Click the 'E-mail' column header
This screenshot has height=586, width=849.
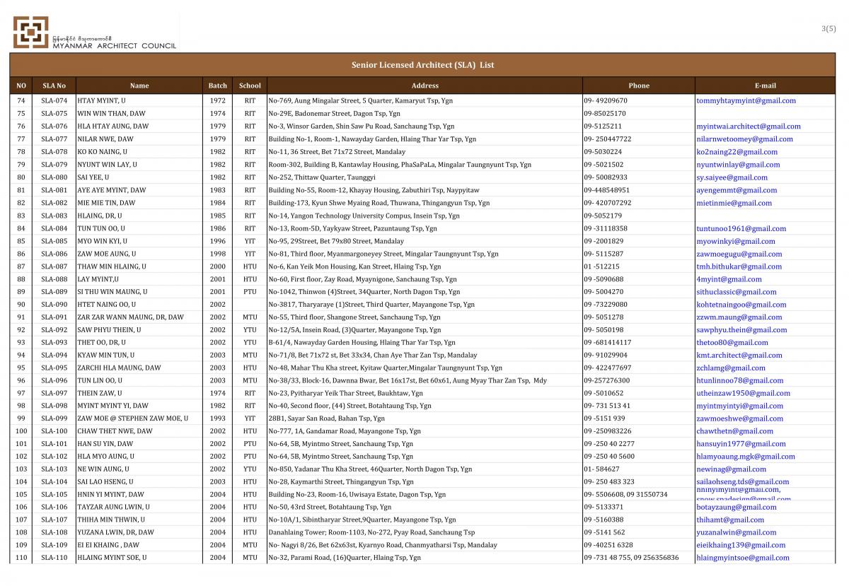[x=766, y=86]
